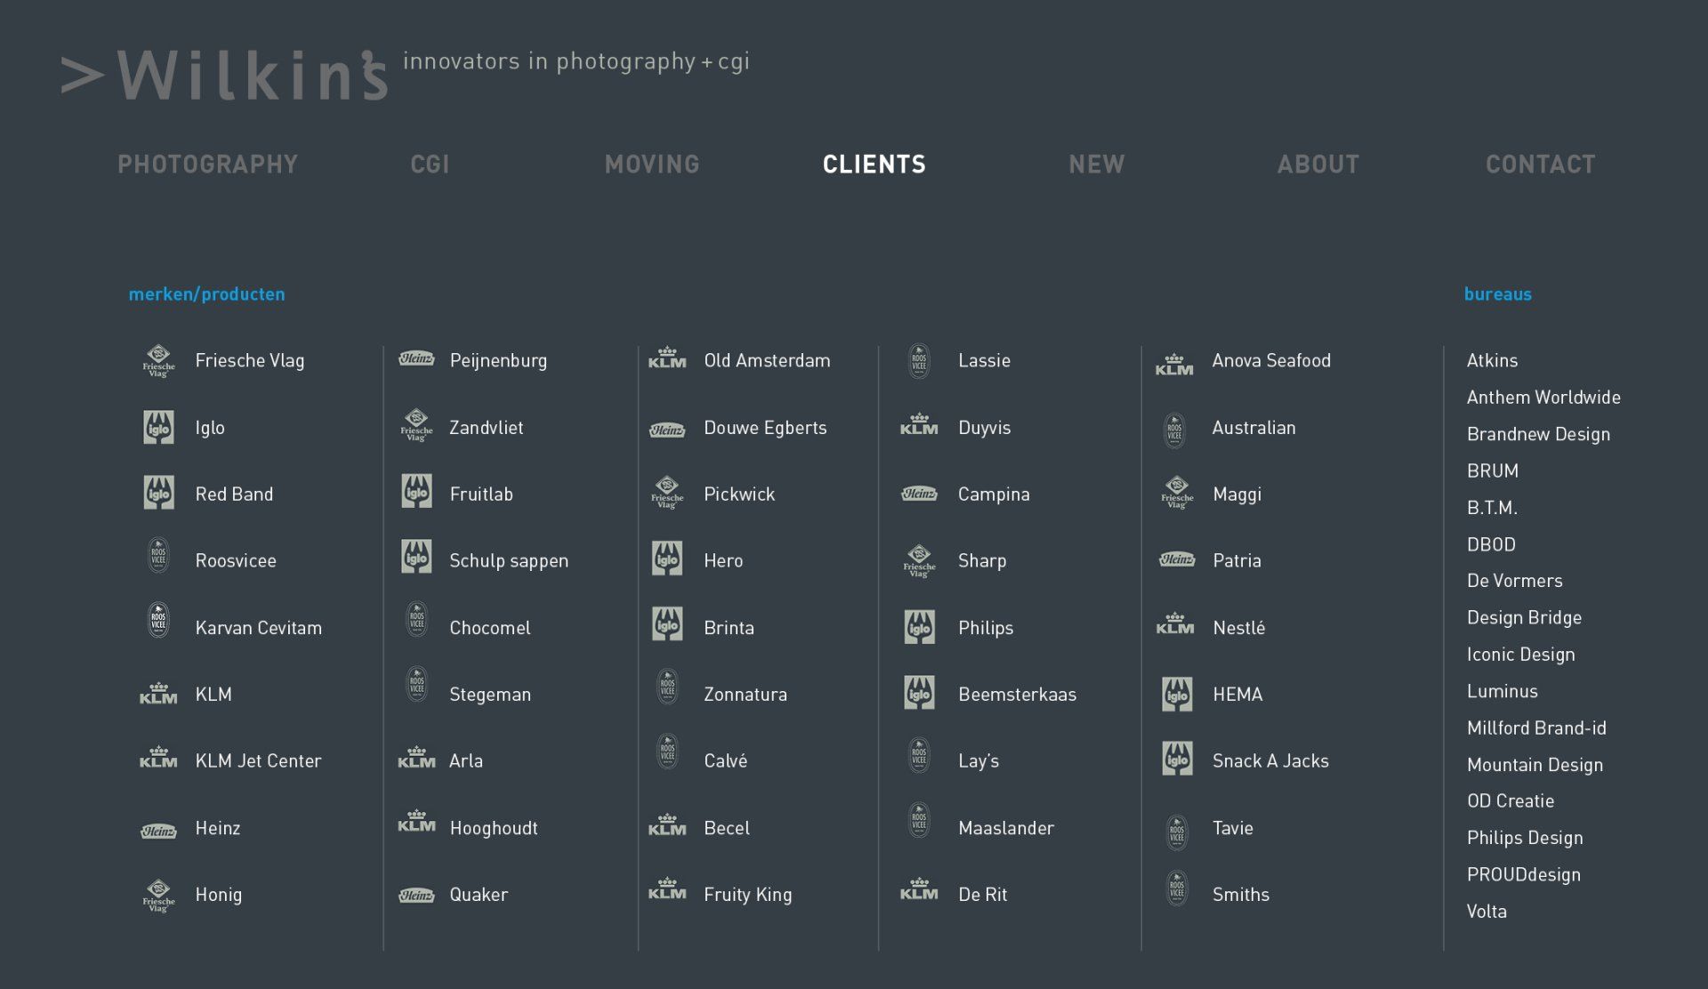This screenshot has width=1708, height=989.
Task: Click the logo icon beside Friesche Vlag
Action: (x=158, y=361)
